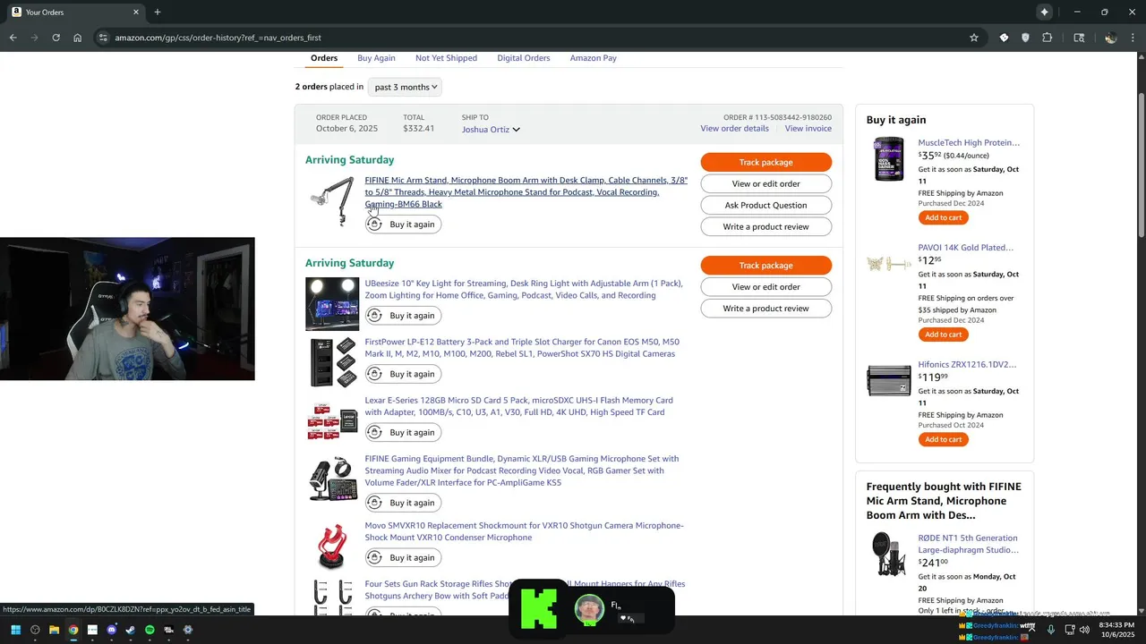1146x644 pixels.
Task: Open Movo SMVXR10 Shockmount product link
Action: [x=524, y=531]
